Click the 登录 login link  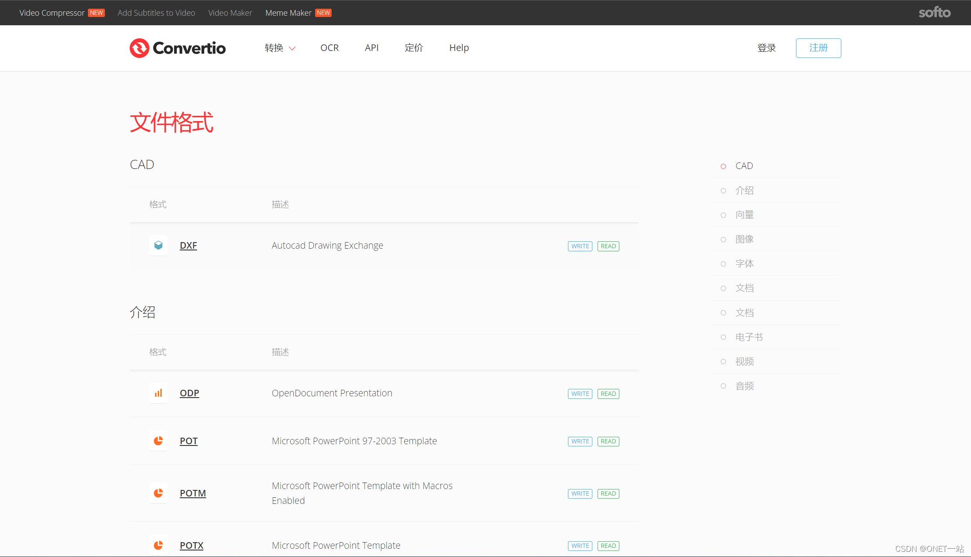[767, 48]
